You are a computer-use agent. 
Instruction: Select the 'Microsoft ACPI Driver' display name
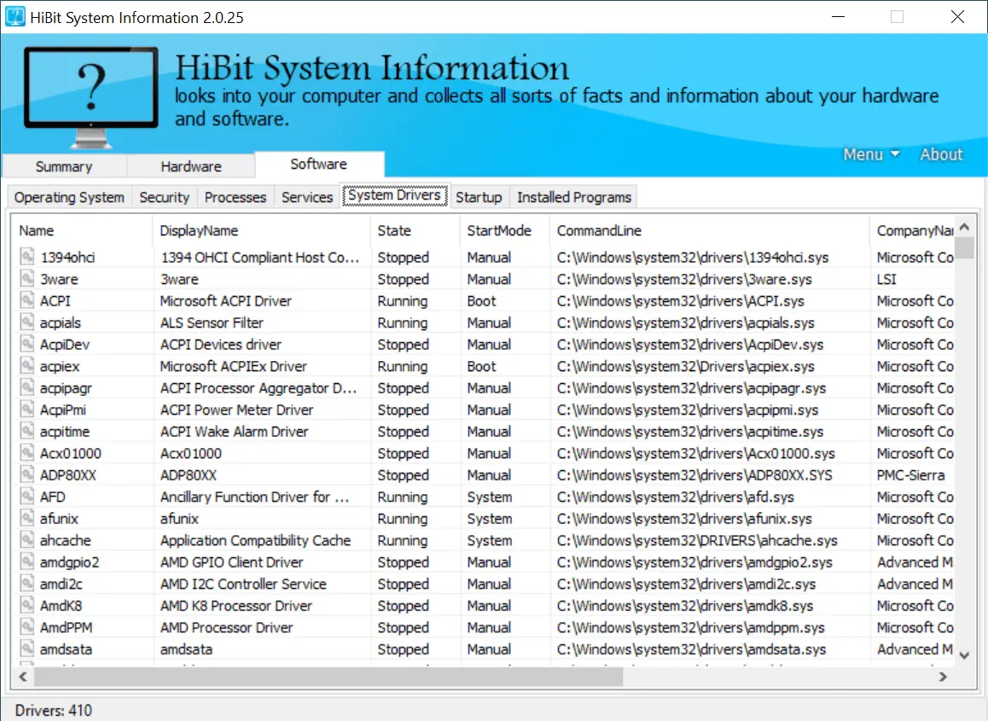click(x=226, y=300)
